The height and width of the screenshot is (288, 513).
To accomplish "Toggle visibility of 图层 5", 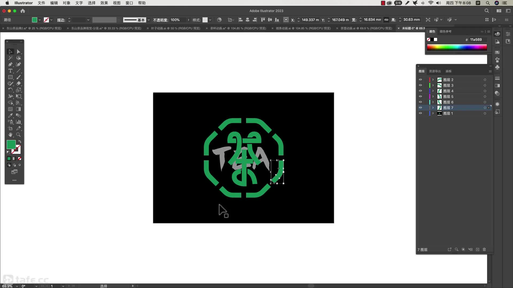I will (x=420, y=97).
